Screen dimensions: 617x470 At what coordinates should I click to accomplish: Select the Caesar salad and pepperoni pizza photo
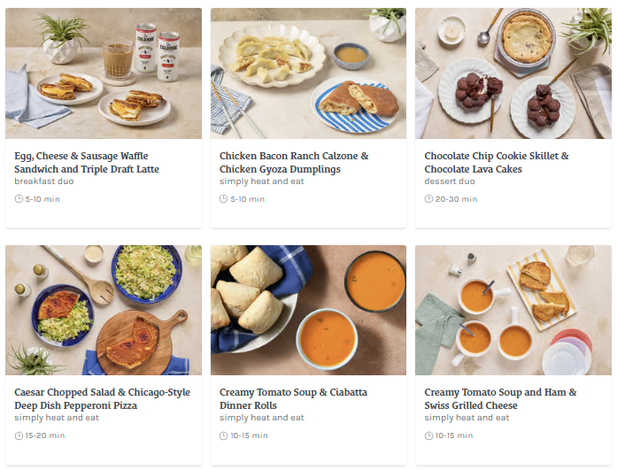(104, 310)
